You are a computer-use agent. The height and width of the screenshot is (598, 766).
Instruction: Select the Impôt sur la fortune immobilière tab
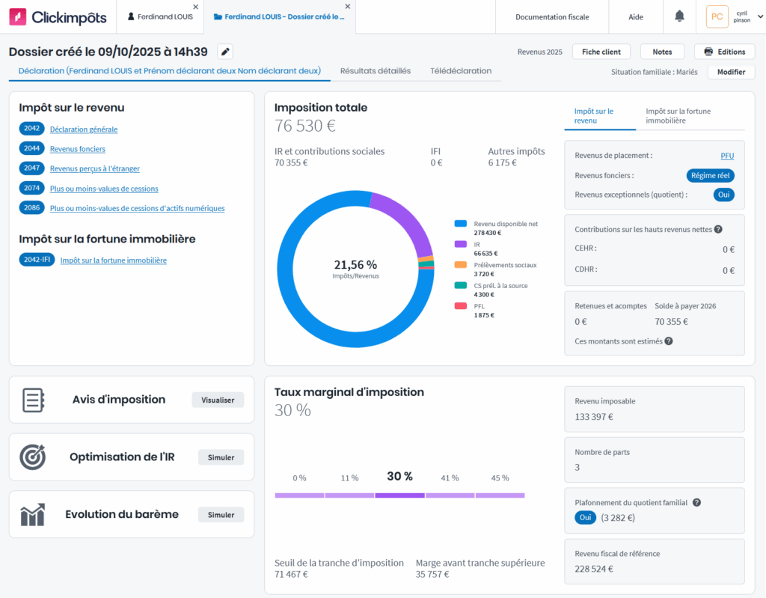(678, 115)
